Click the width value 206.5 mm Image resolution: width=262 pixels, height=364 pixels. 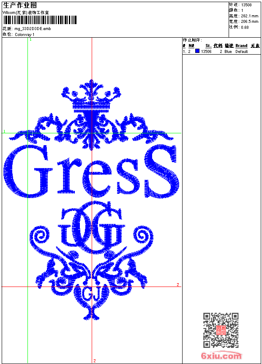tap(249, 21)
